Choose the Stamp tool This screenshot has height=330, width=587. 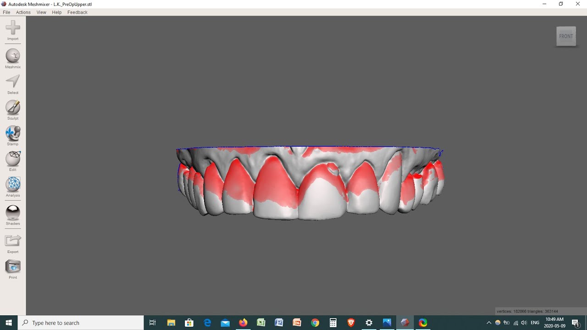point(13,133)
